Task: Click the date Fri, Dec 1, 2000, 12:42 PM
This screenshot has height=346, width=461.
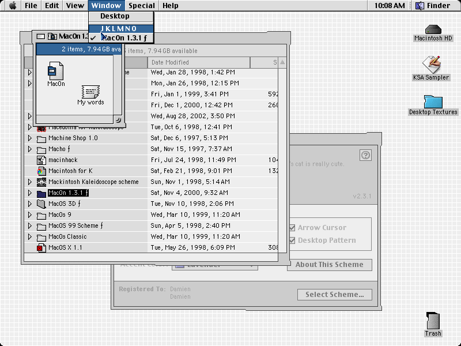Action: [x=192, y=105]
